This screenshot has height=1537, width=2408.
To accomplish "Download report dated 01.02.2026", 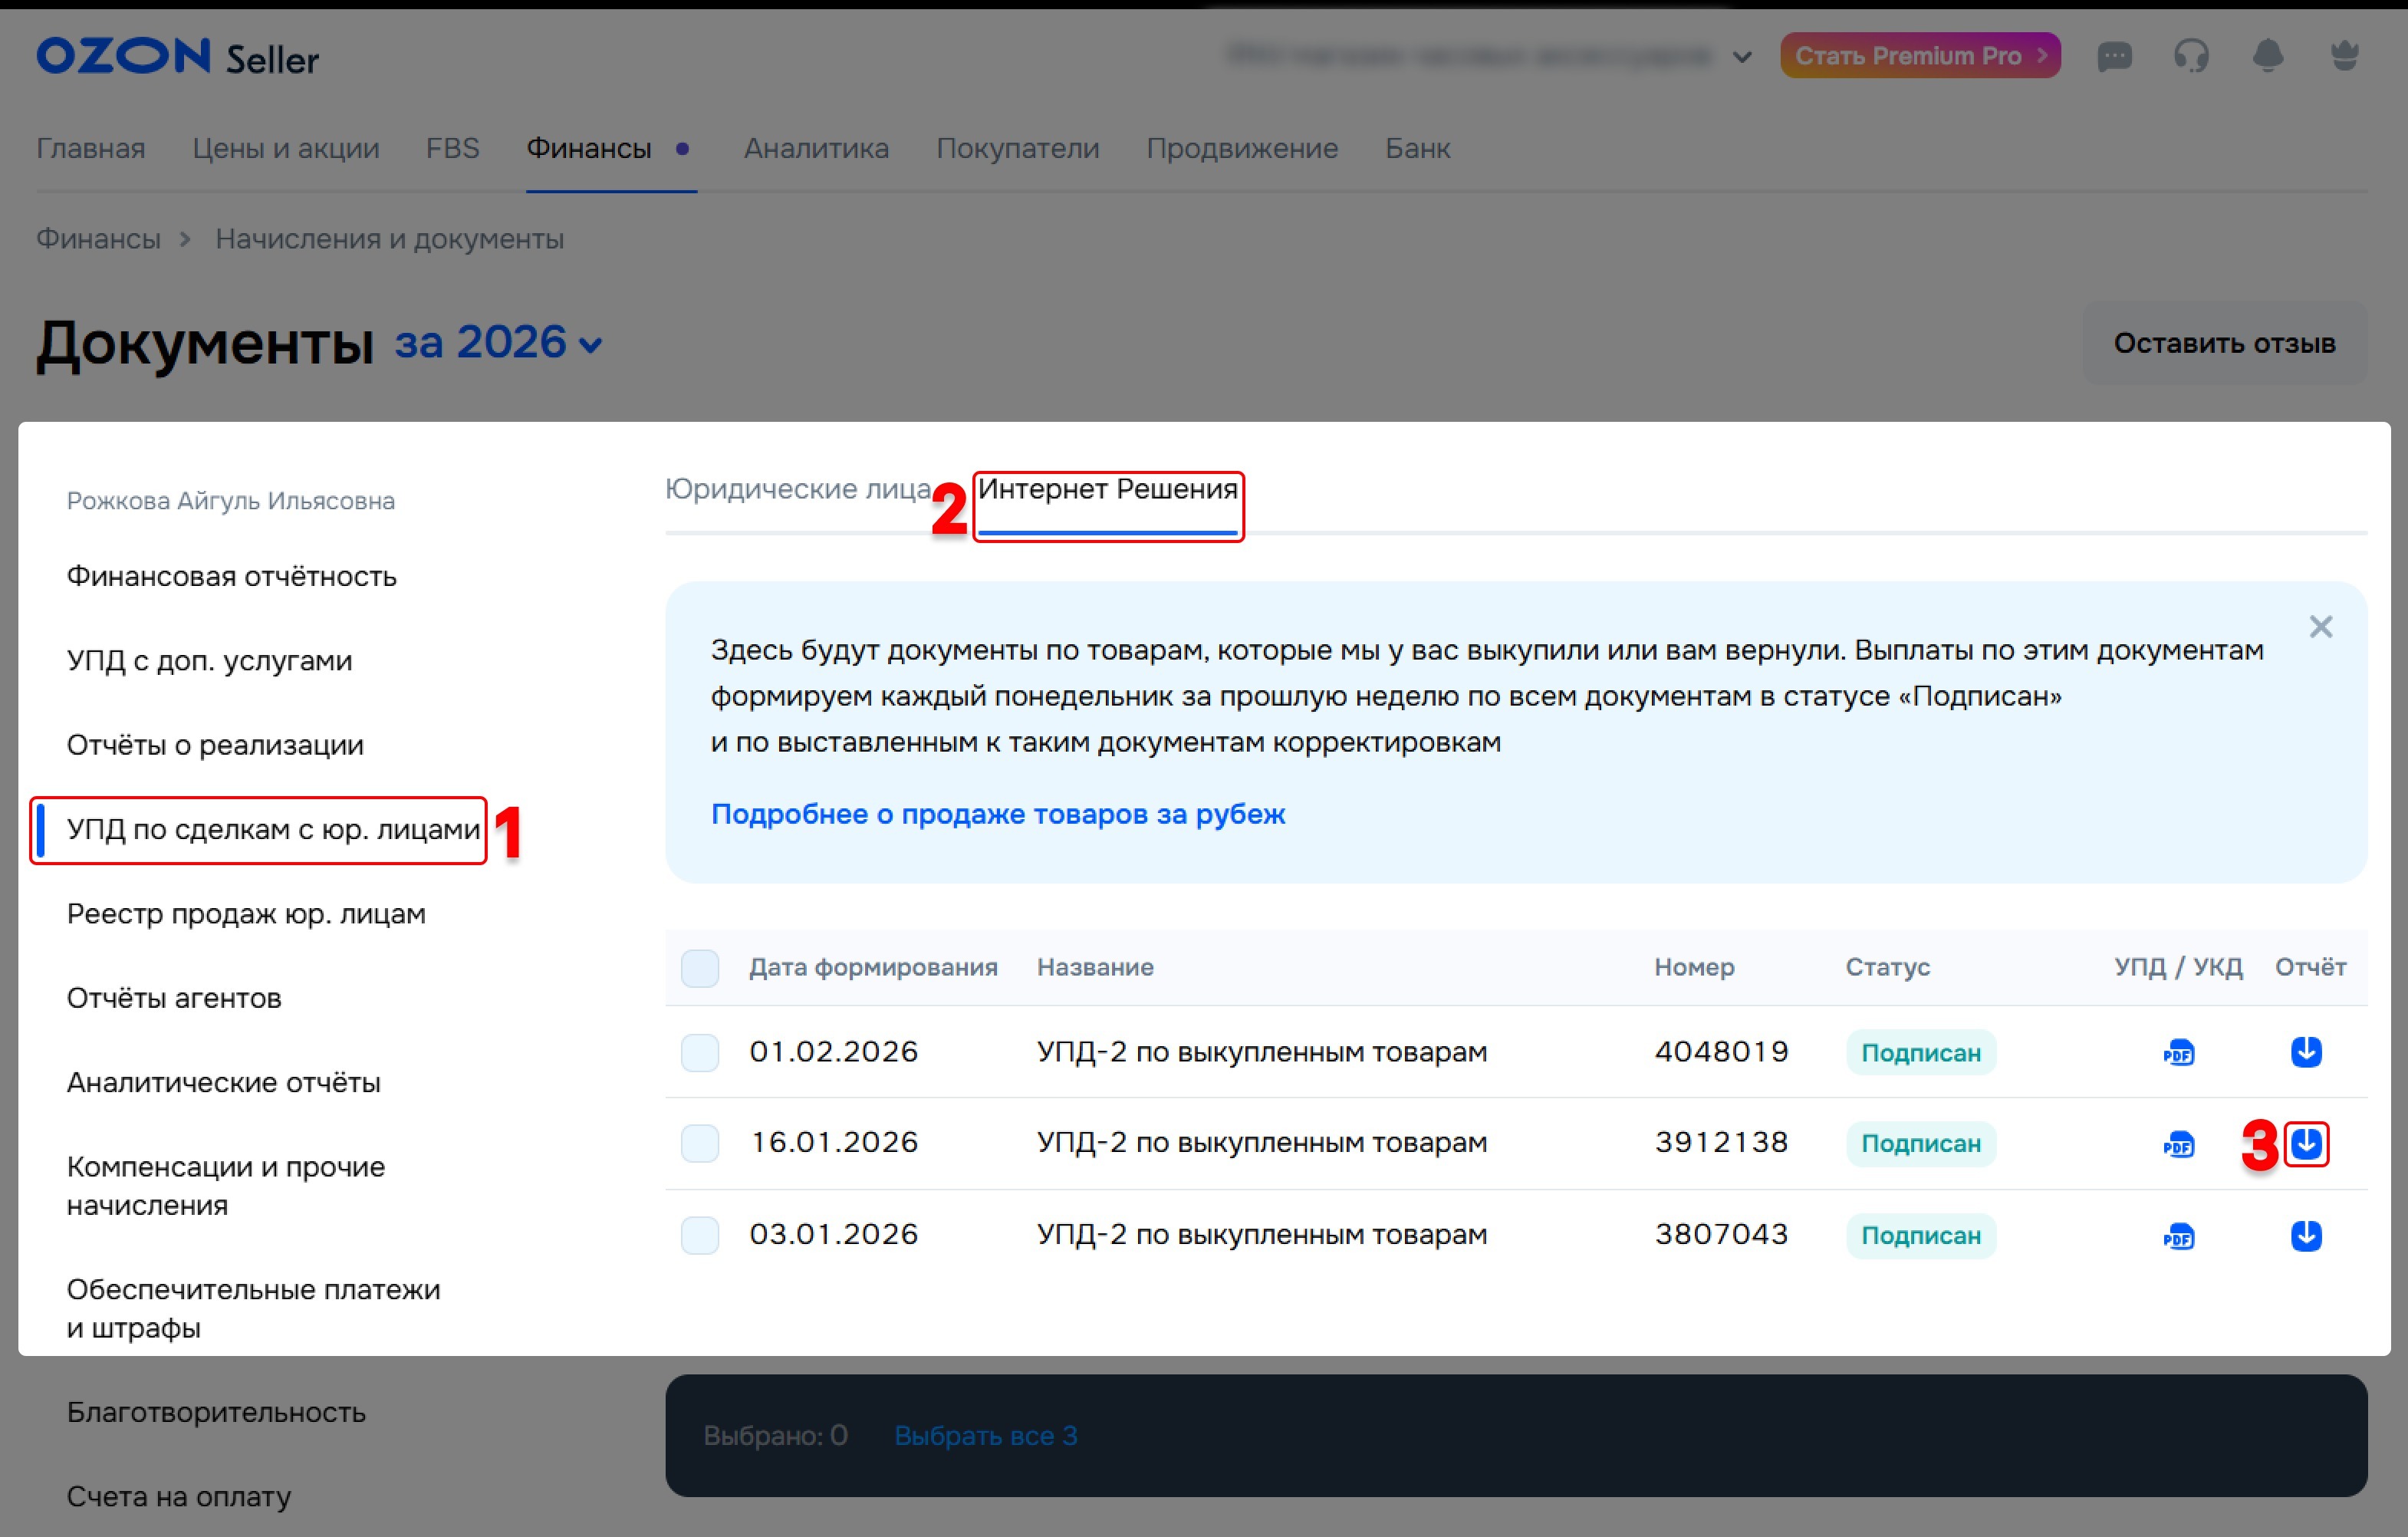I will point(2305,1052).
